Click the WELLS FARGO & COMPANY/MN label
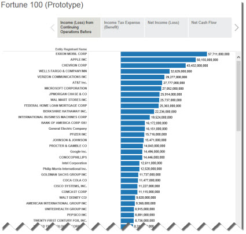This screenshot has height=234, width=246. [63, 71]
